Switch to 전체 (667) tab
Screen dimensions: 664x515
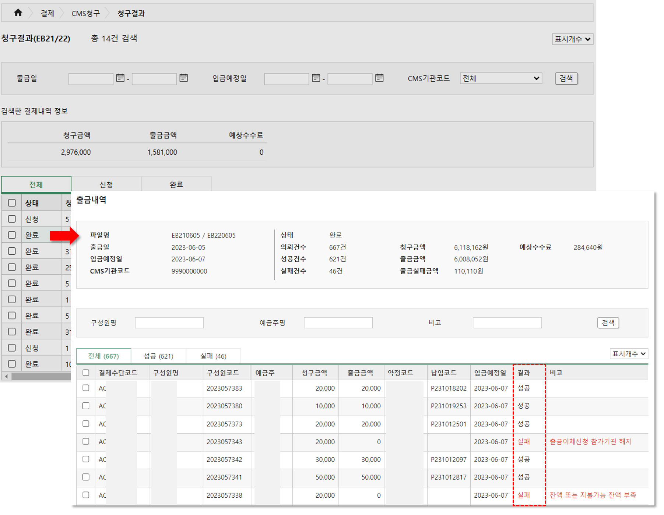coord(103,356)
